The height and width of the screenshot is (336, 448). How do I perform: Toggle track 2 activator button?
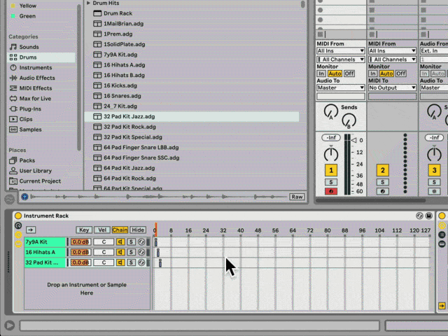point(382,170)
